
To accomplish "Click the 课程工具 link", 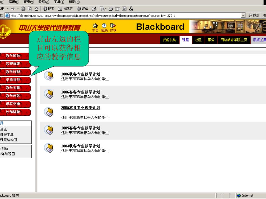I will [7, 134].
